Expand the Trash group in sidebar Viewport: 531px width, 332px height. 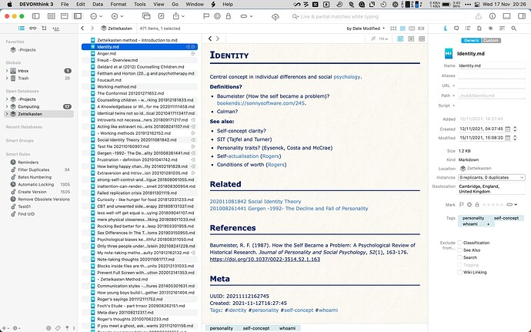click(7, 79)
